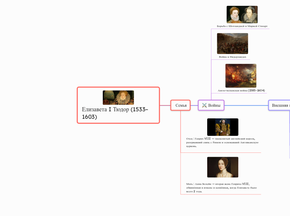Image resolution: width=290 pixels, height=216 pixels.
Task: Select the Война в Нидерландах caption
Action: [x=233, y=57]
